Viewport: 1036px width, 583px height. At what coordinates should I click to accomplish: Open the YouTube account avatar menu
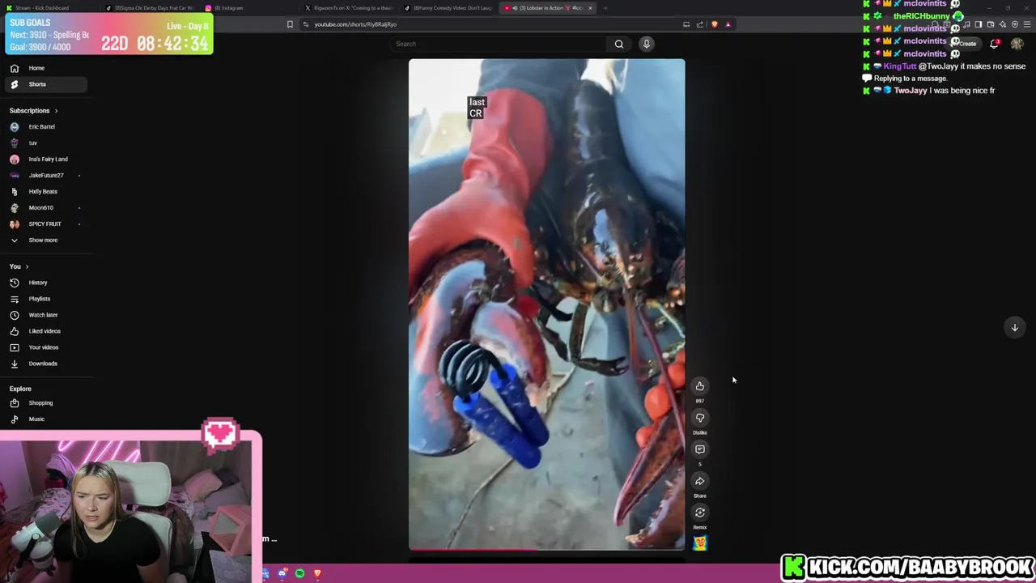click(x=1017, y=44)
